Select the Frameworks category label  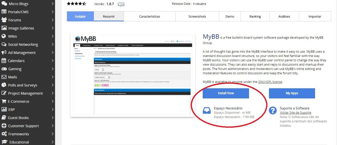tap(19, 134)
